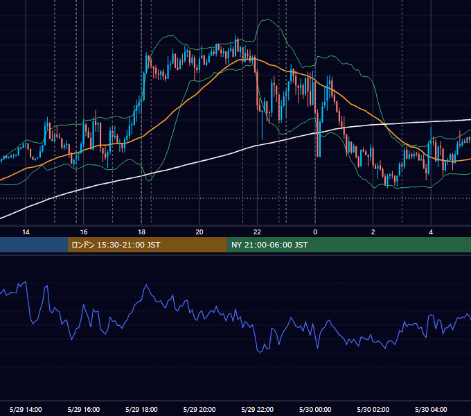Click the 5/29 18:00 time label

click(x=141, y=409)
